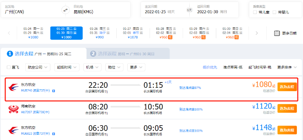Tick the 带婴儿 with-infant checkbox
The width and height of the screenshot is (303, 140).
274,12
